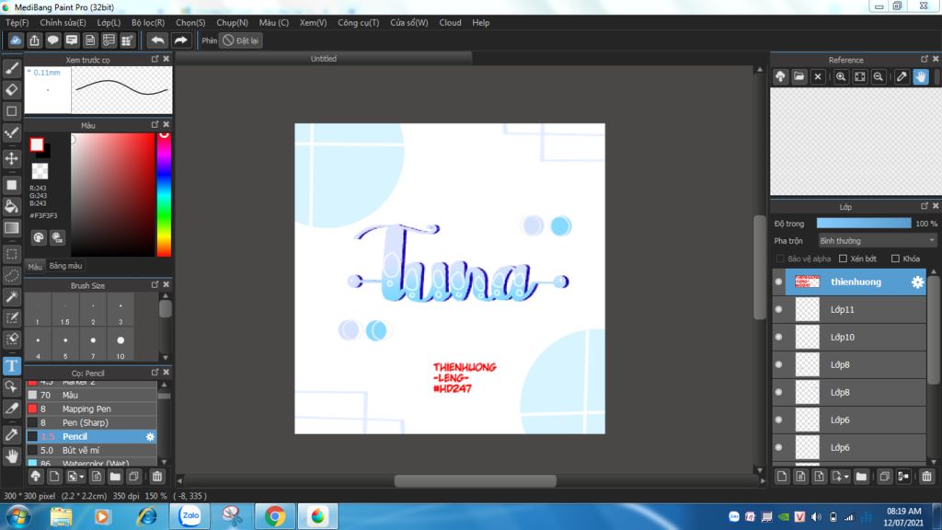Open the Cloud menu

click(x=450, y=22)
